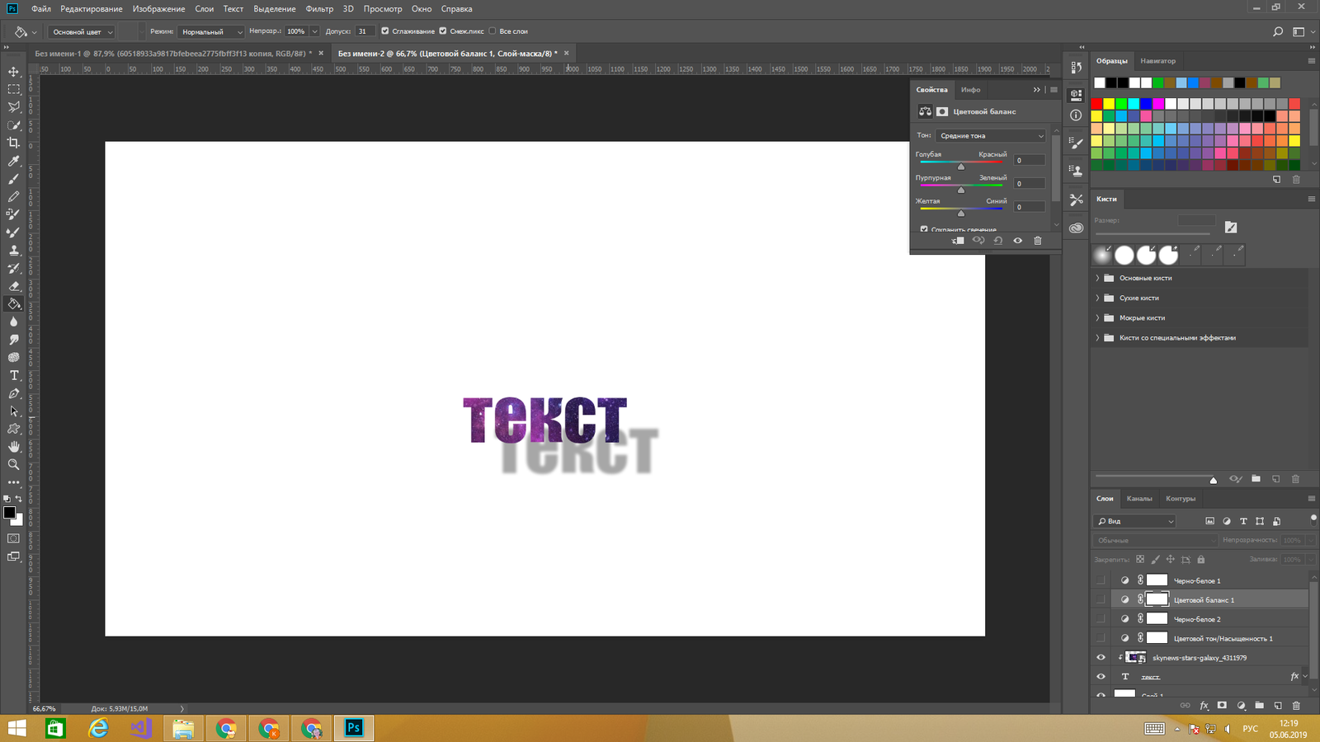Open the Тон Средние тона dropdown
1320x742 pixels.
click(991, 135)
